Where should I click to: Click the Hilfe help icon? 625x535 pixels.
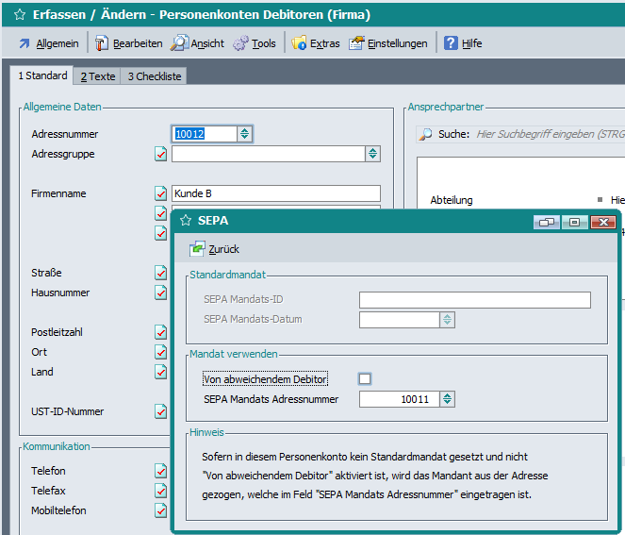463,43
